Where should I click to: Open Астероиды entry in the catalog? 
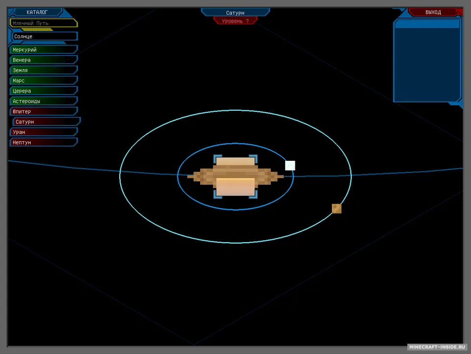[x=44, y=101]
